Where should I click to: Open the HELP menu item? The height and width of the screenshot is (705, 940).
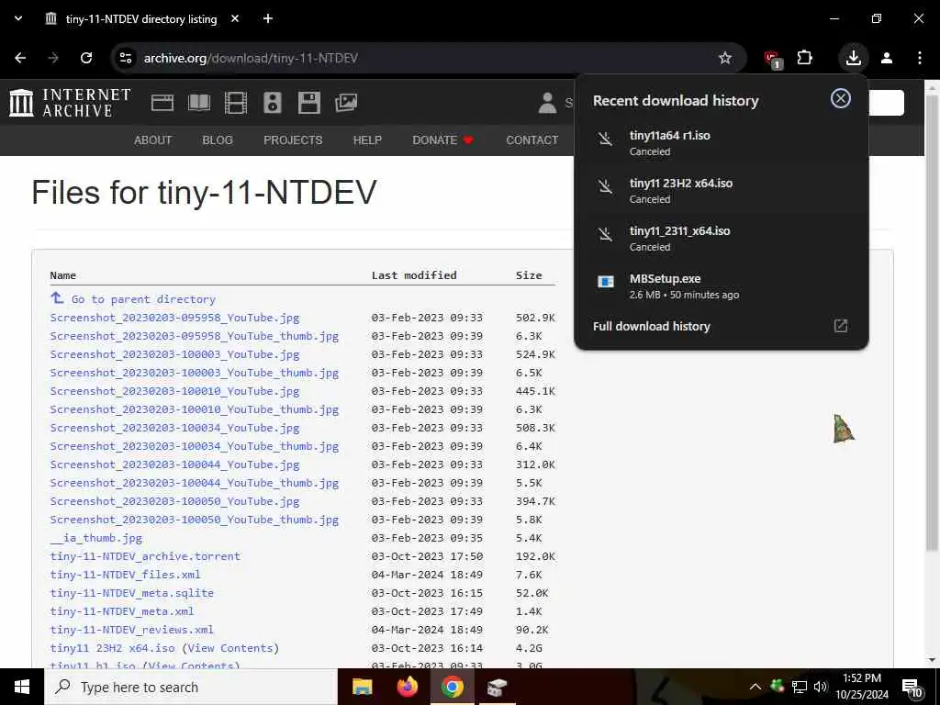pyautogui.click(x=367, y=140)
